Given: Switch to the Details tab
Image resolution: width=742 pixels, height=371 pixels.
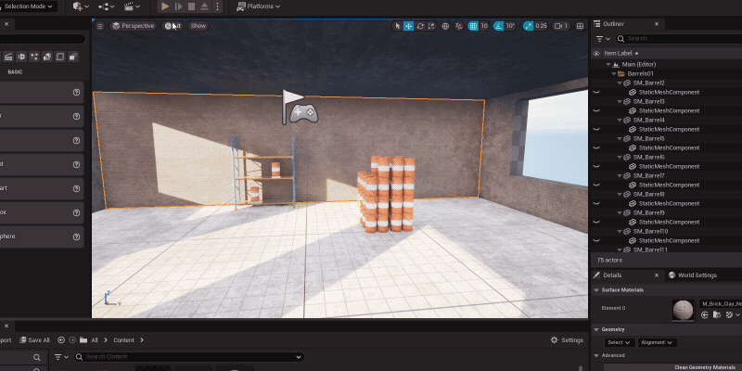Looking at the screenshot, I should [612, 275].
